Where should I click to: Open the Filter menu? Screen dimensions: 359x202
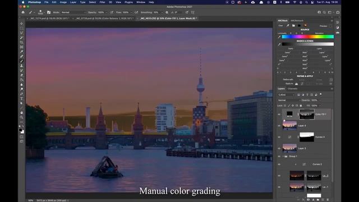102,2
